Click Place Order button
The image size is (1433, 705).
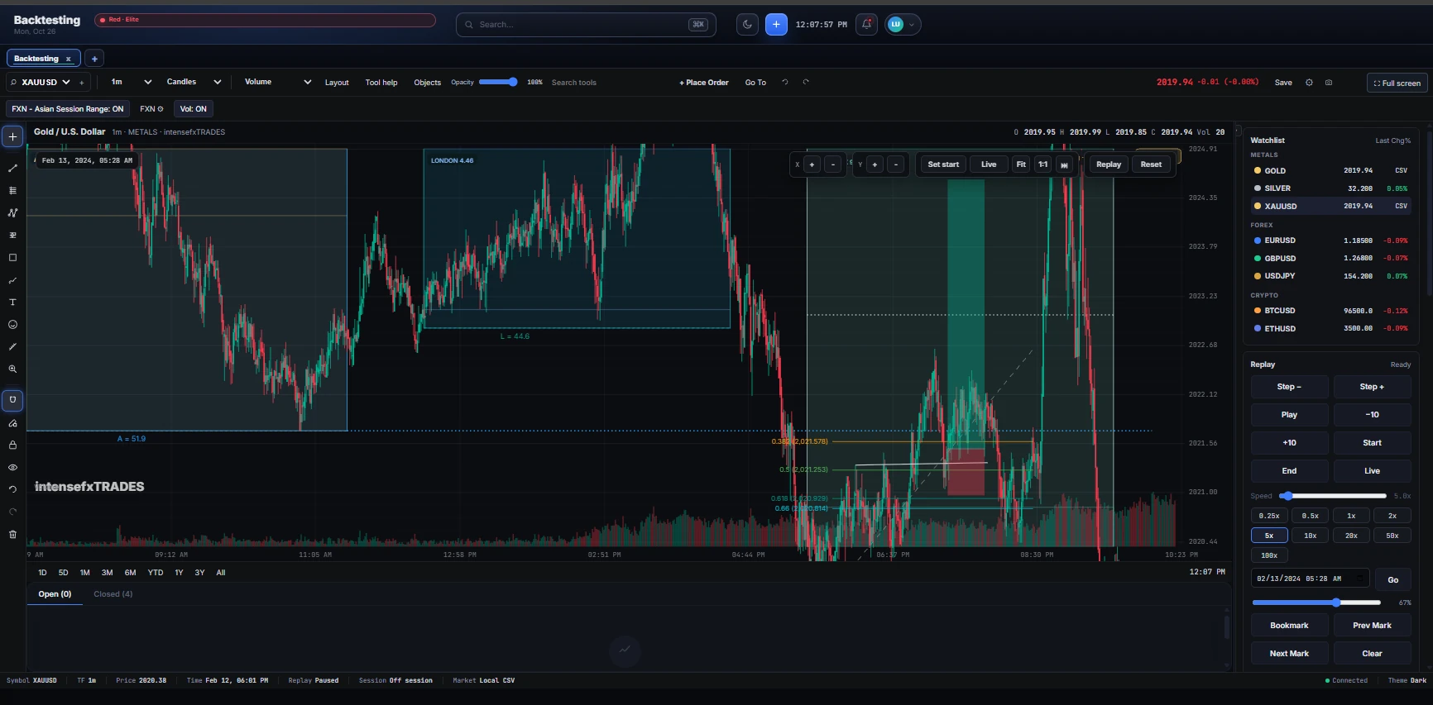tap(704, 83)
